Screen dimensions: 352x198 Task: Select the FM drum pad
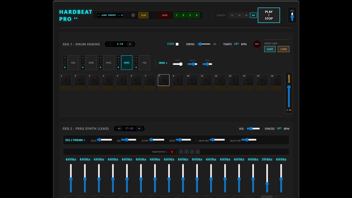click(x=144, y=63)
